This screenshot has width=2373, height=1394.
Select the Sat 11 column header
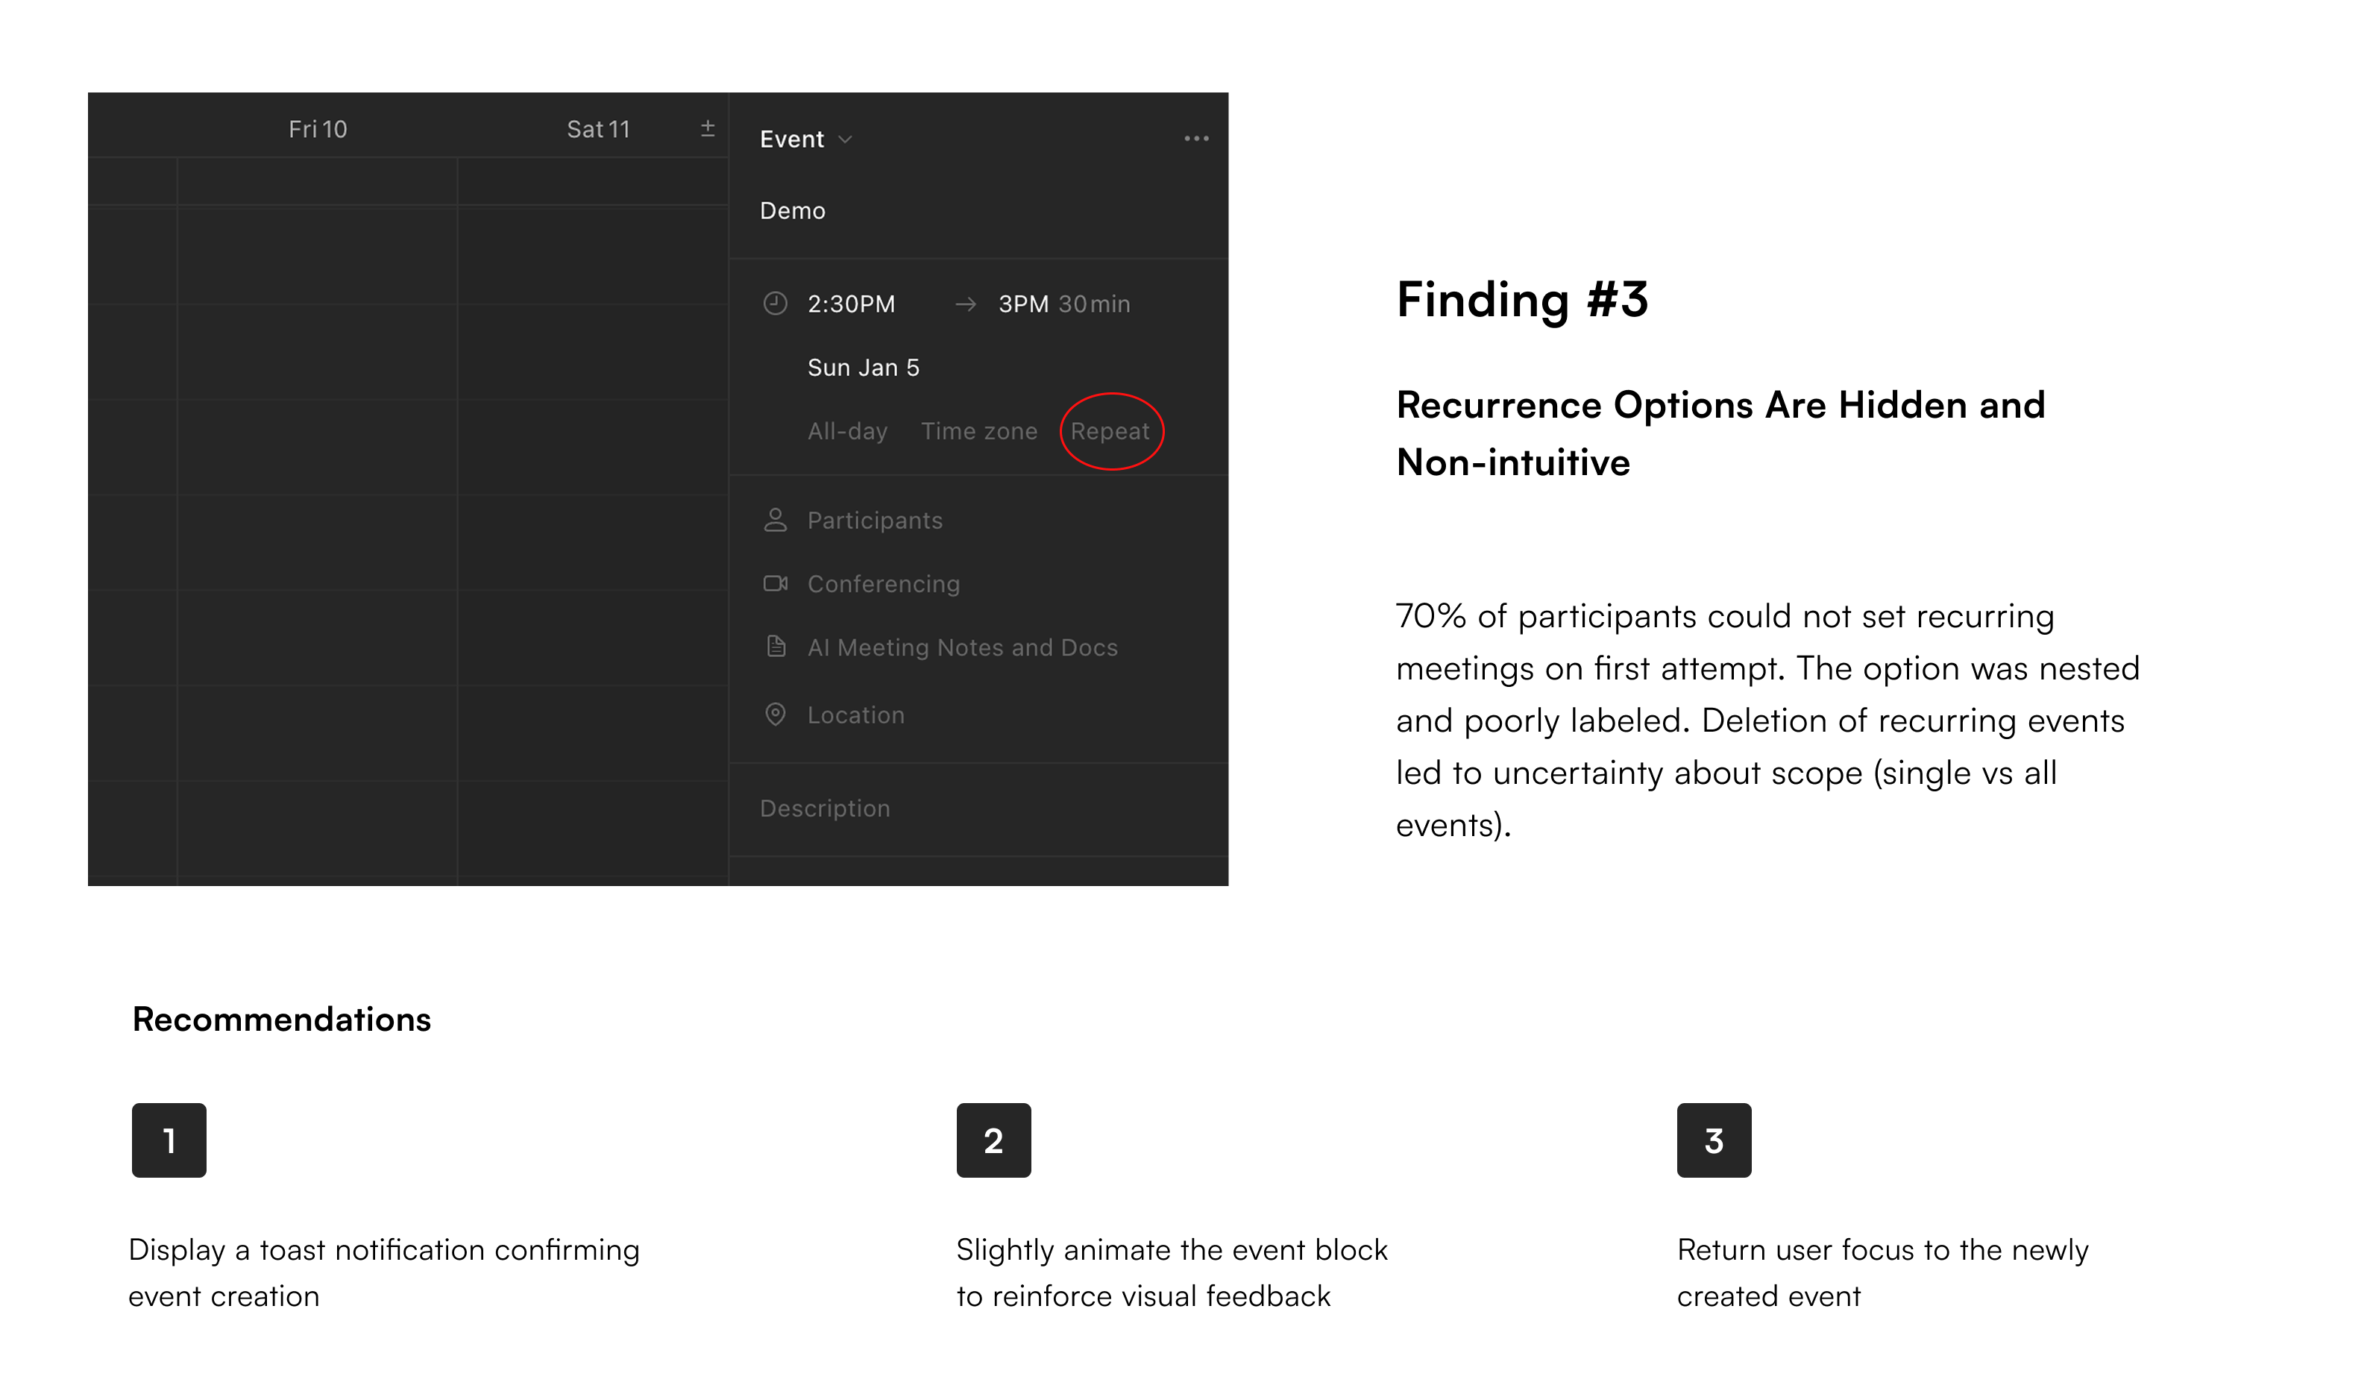coord(598,129)
